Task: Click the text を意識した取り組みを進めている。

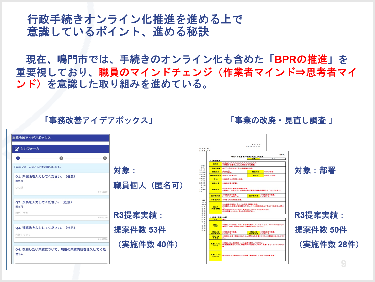Action: tap(128, 84)
